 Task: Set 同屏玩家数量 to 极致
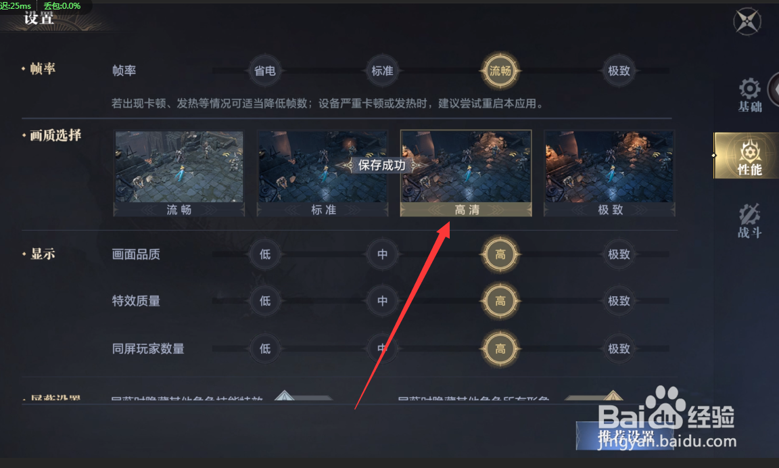[x=619, y=349]
